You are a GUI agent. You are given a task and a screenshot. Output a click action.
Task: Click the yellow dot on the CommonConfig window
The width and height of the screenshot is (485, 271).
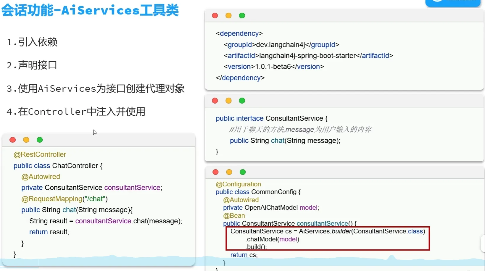click(229, 172)
